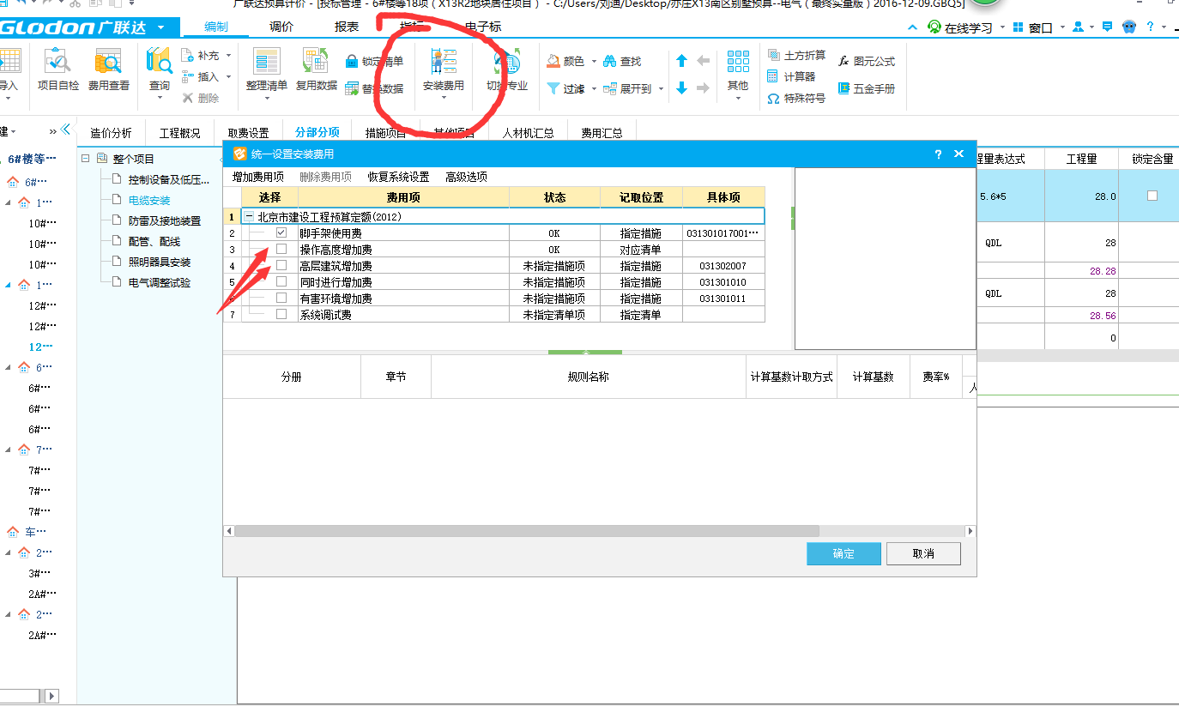The width and height of the screenshot is (1179, 706).
Task: Click the green panel splitter handle
Action: click(585, 352)
